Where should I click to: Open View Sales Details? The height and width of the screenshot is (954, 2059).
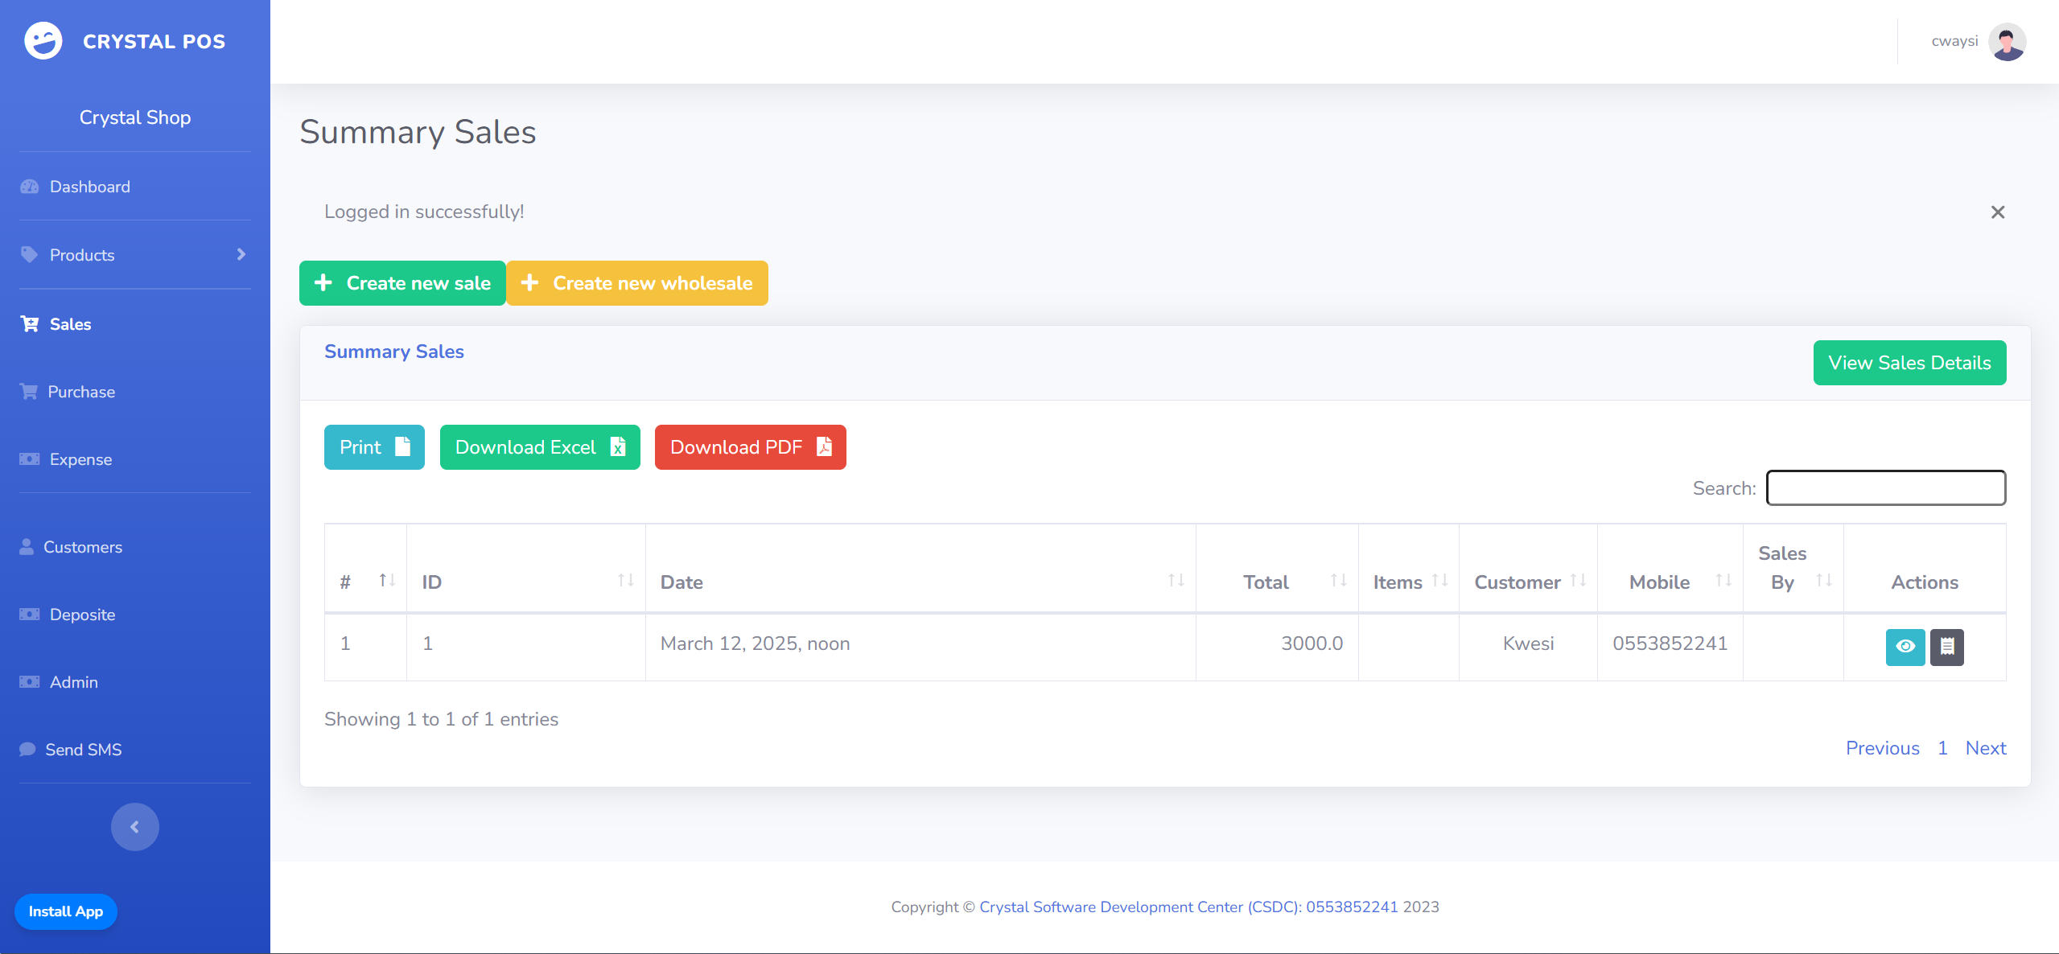tap(1909, 363)
